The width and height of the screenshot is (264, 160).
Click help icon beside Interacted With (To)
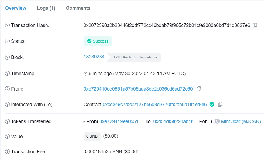tap(7, 105)
